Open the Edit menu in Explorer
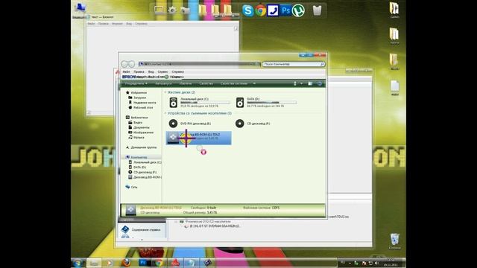Screen dimensions: 477x268 click(139, 72)
